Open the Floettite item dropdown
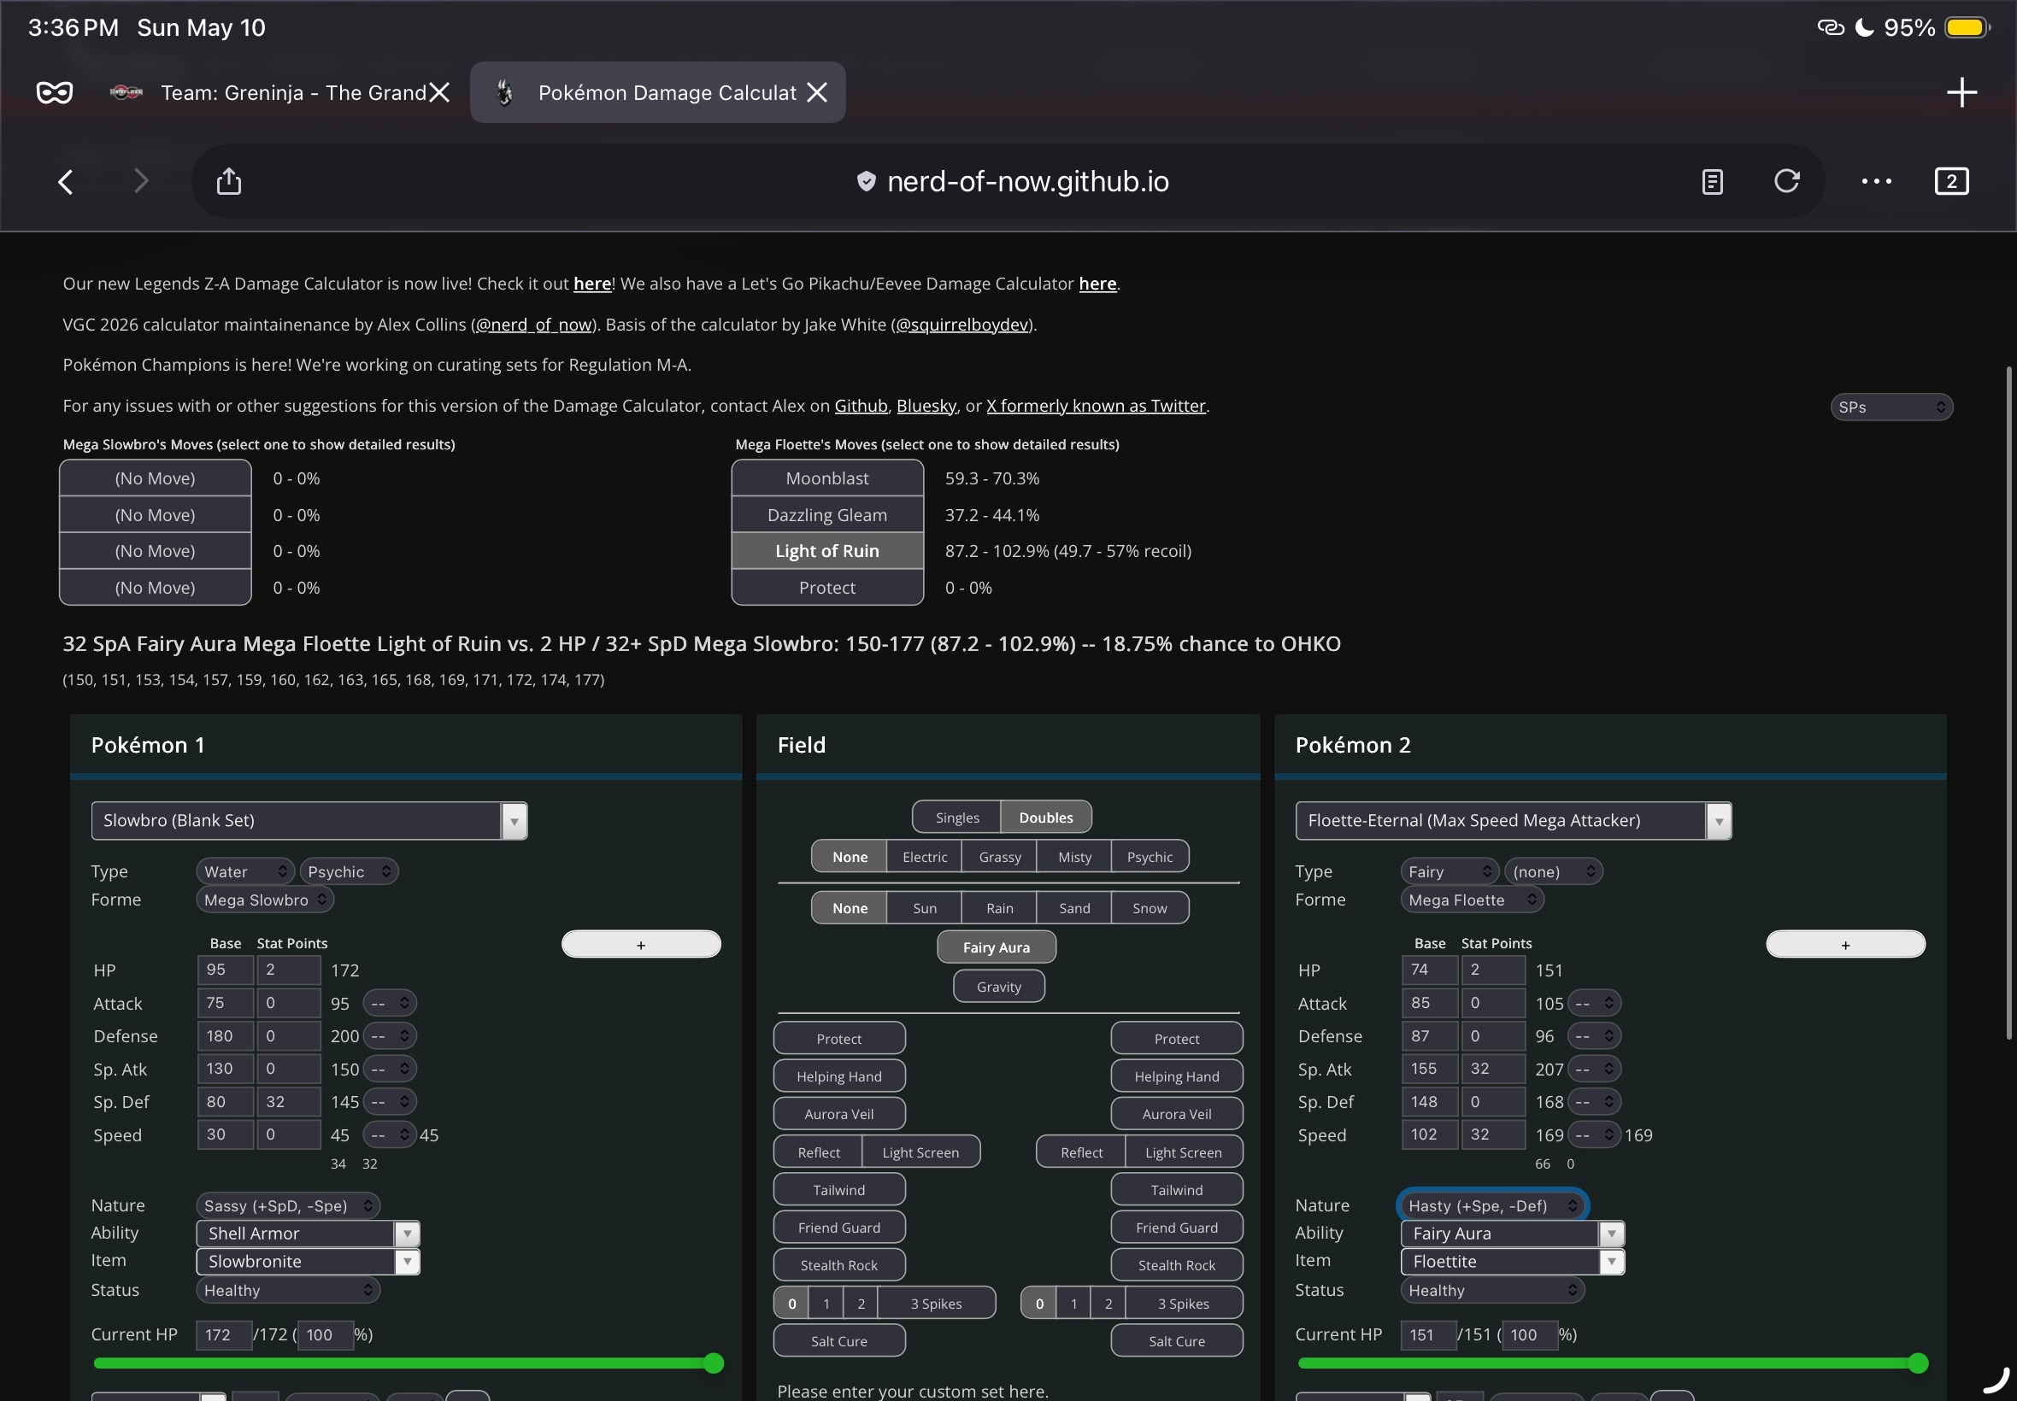This screenshot has width=2017, height=1401. point(1512,1262)
